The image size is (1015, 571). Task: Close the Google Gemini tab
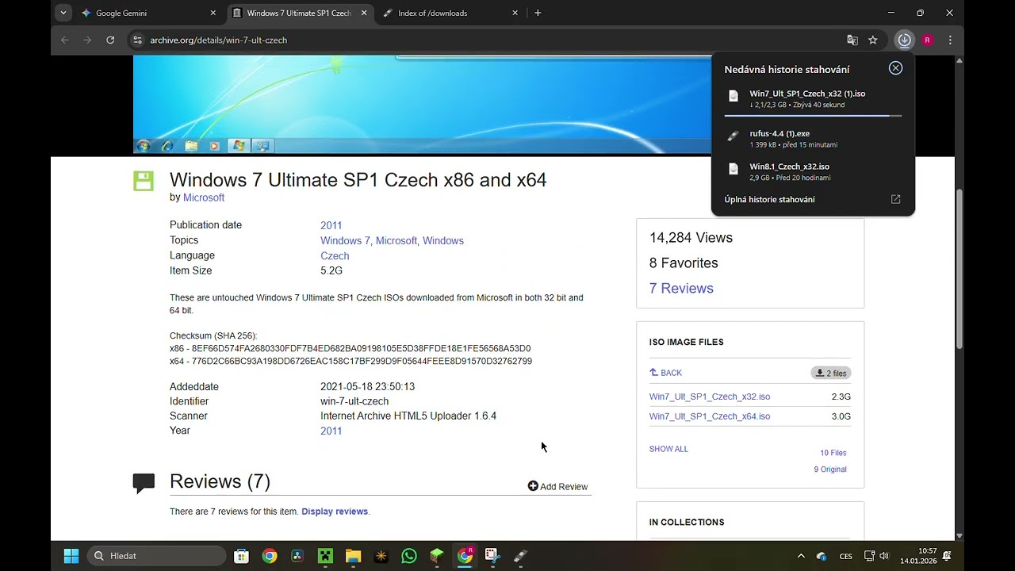tap(213, 13)
